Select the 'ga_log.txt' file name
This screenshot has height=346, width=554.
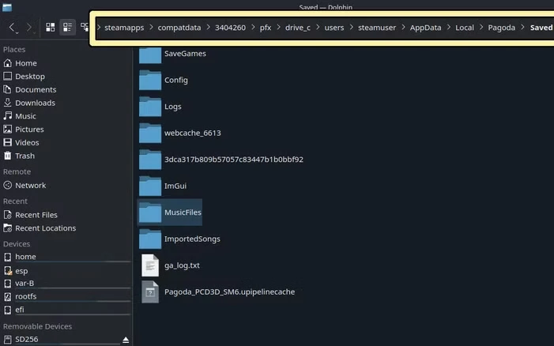tap(182, 265)
